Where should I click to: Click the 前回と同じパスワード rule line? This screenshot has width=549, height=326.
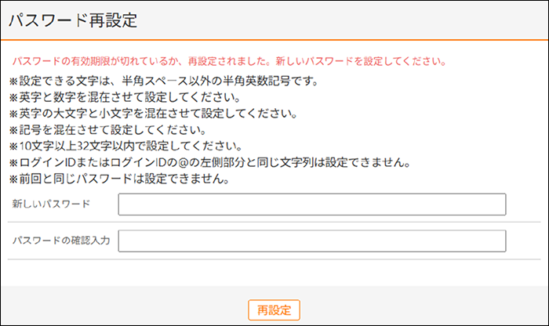pyautogui.click(x=118, y=179)
